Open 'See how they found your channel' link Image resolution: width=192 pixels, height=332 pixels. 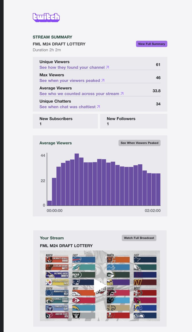click(74, 67)
